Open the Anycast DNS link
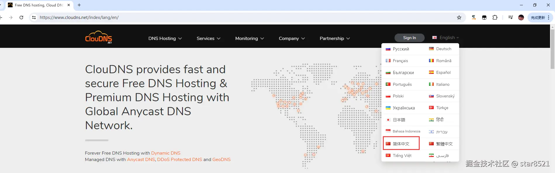The height and width of the screenshot is (173, 555). 141,160
